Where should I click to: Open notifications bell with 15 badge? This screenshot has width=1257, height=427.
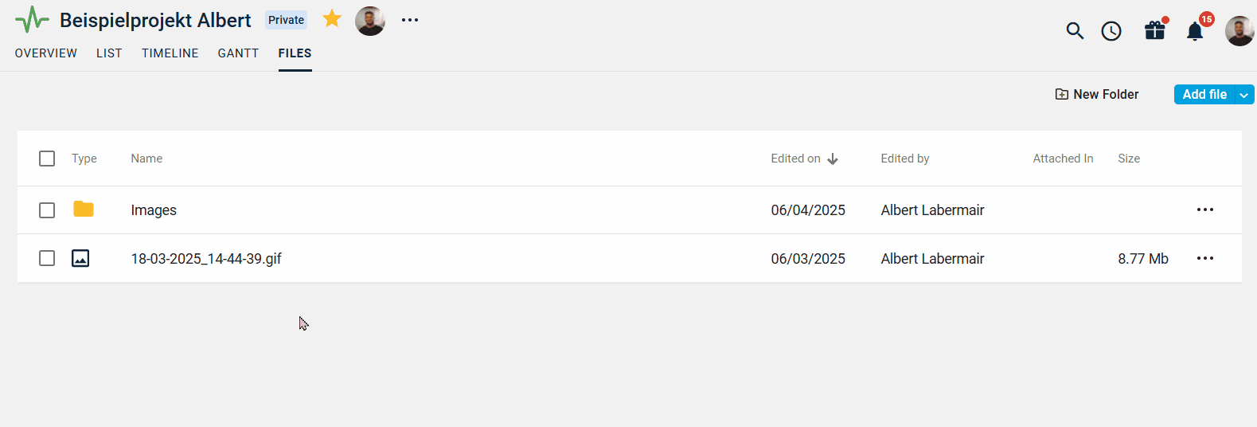(x=1195, y=31)
